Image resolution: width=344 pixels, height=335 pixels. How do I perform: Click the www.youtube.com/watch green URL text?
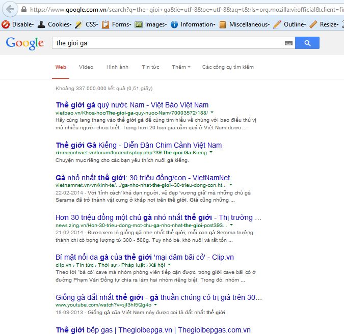[x=103, y=305]
